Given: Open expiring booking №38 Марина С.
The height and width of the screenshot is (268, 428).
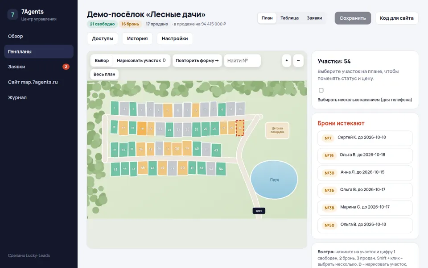Looking at the screenshot, I should tap(365, 208).
